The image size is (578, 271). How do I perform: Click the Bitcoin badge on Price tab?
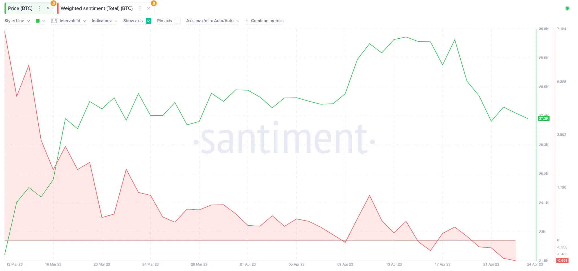(x=53, y=3)
